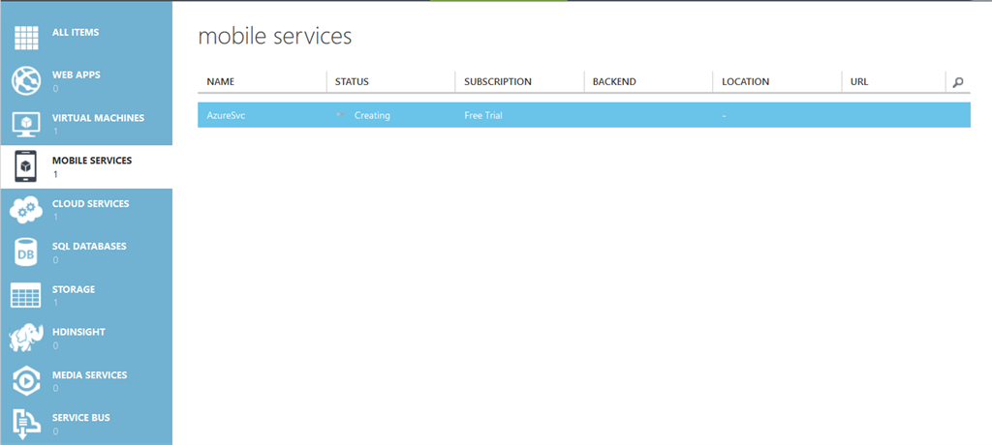Click the search magnifier icon in table header
992x445 pixels.
click(958, 82)
